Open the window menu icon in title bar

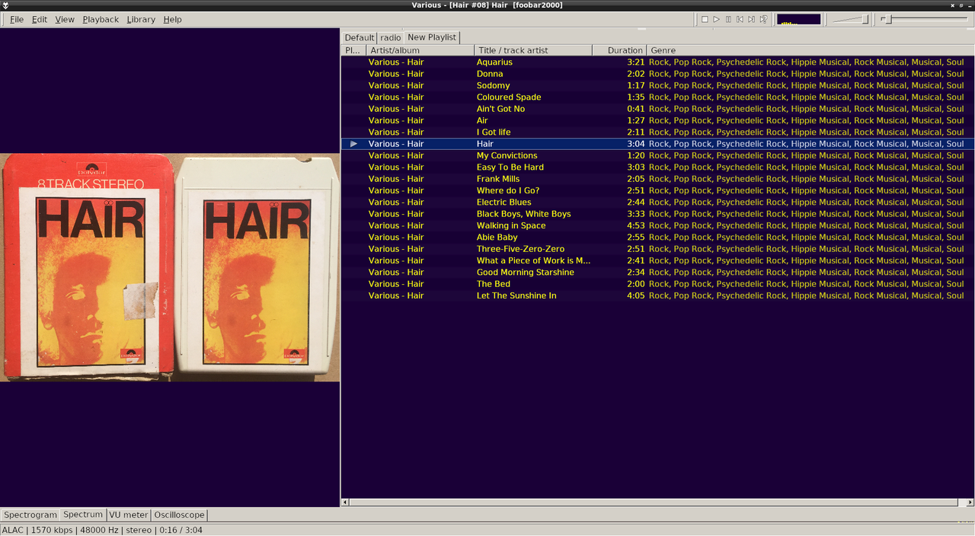tap(5, 5)
